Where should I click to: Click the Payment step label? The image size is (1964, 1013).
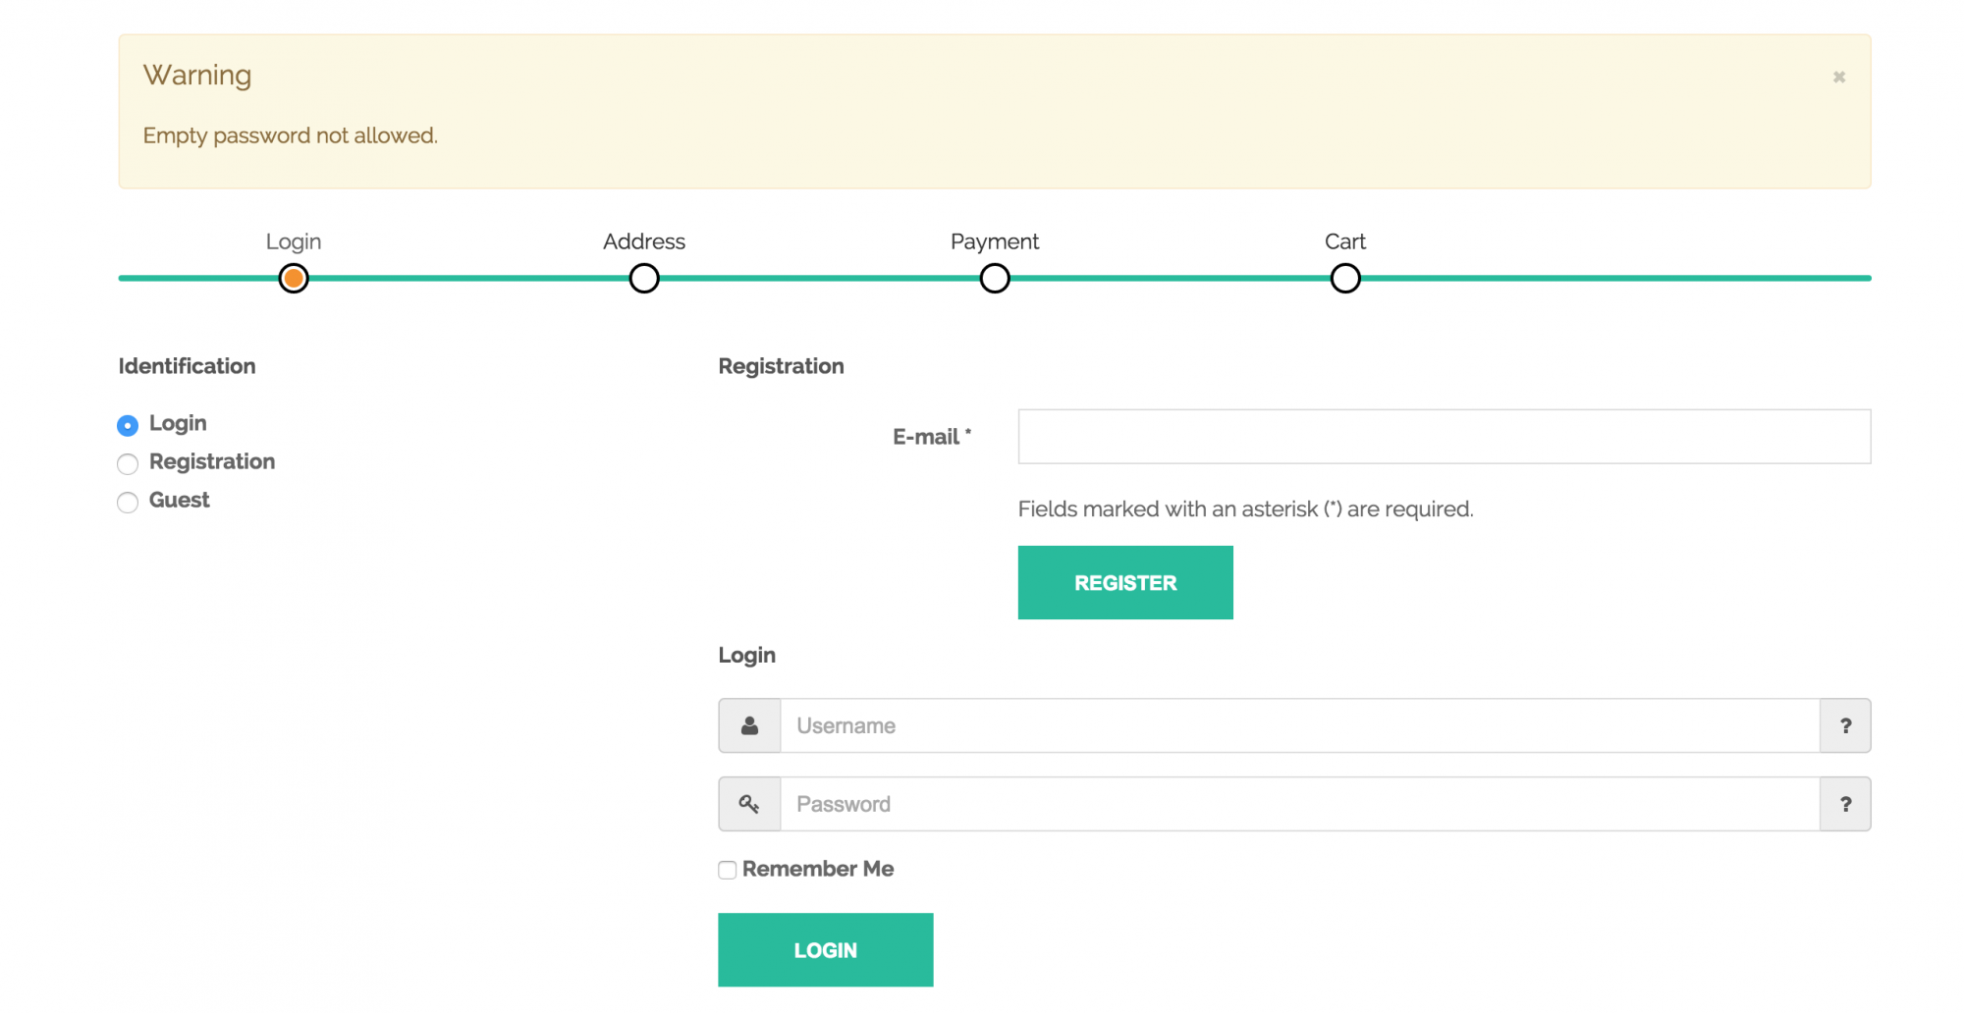click(995, 241)
